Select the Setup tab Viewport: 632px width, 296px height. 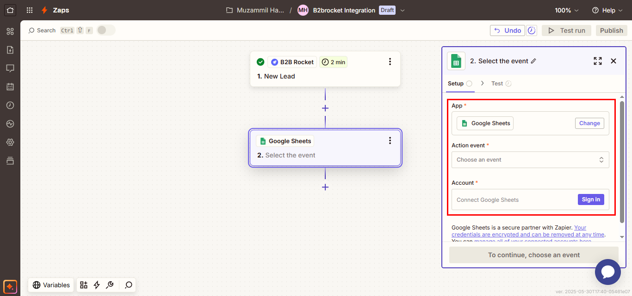(456, 84)
